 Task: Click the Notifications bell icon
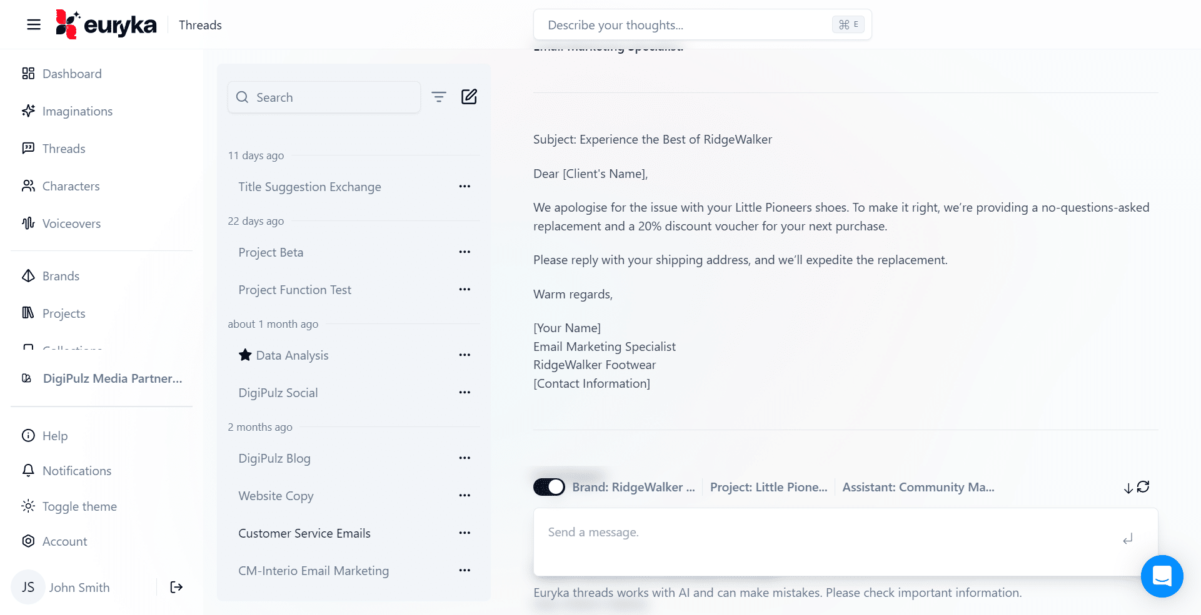tap(28, 470)
